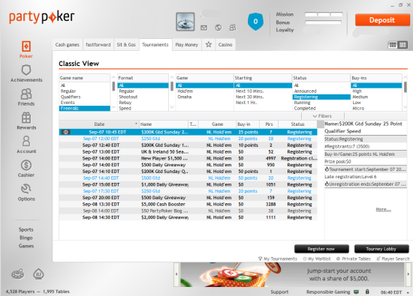Click the More... link in details panel

click(383, 210)
